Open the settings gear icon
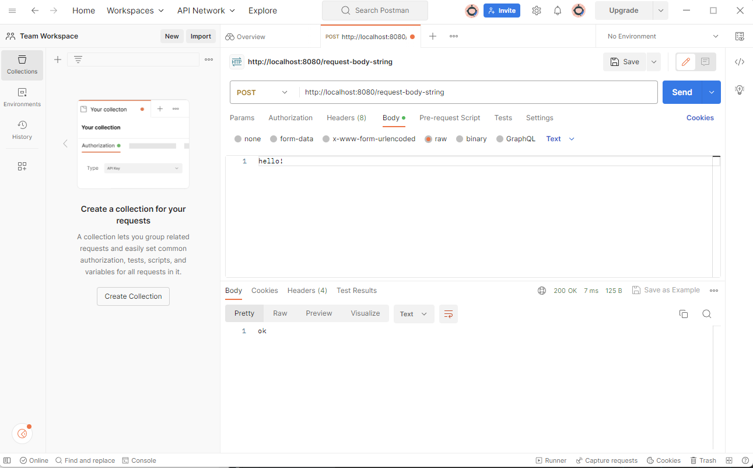Screen dimensions: 753x468 537,11
